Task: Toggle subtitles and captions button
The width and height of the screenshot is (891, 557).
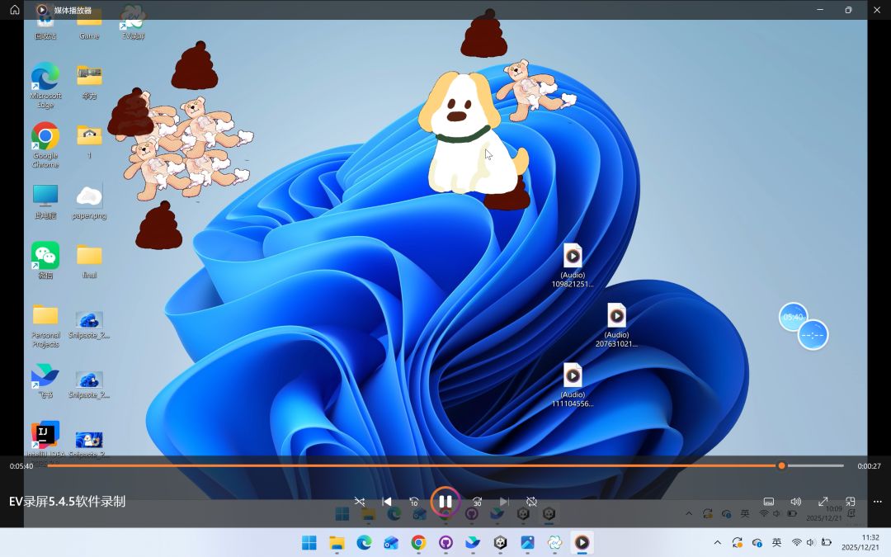Action: coord(768,501)
